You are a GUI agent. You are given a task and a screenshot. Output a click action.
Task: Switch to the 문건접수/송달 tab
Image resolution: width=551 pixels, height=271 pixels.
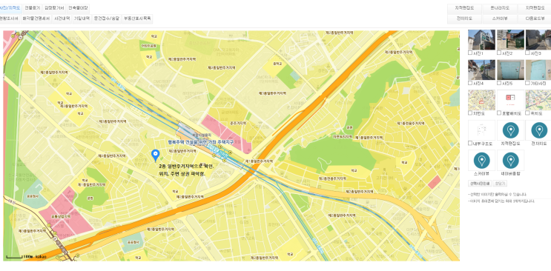pos(107,19)
